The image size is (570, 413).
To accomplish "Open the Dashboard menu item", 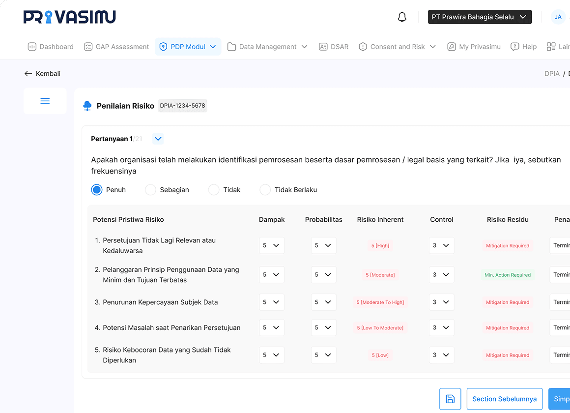I will [51, 47].
